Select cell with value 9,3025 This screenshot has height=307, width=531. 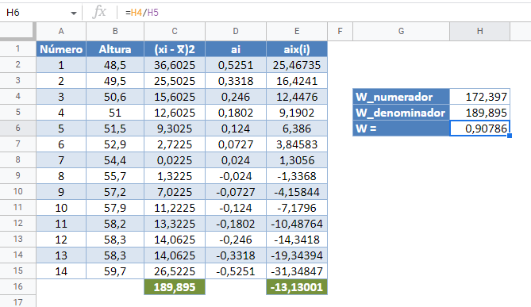click(175, 129)
